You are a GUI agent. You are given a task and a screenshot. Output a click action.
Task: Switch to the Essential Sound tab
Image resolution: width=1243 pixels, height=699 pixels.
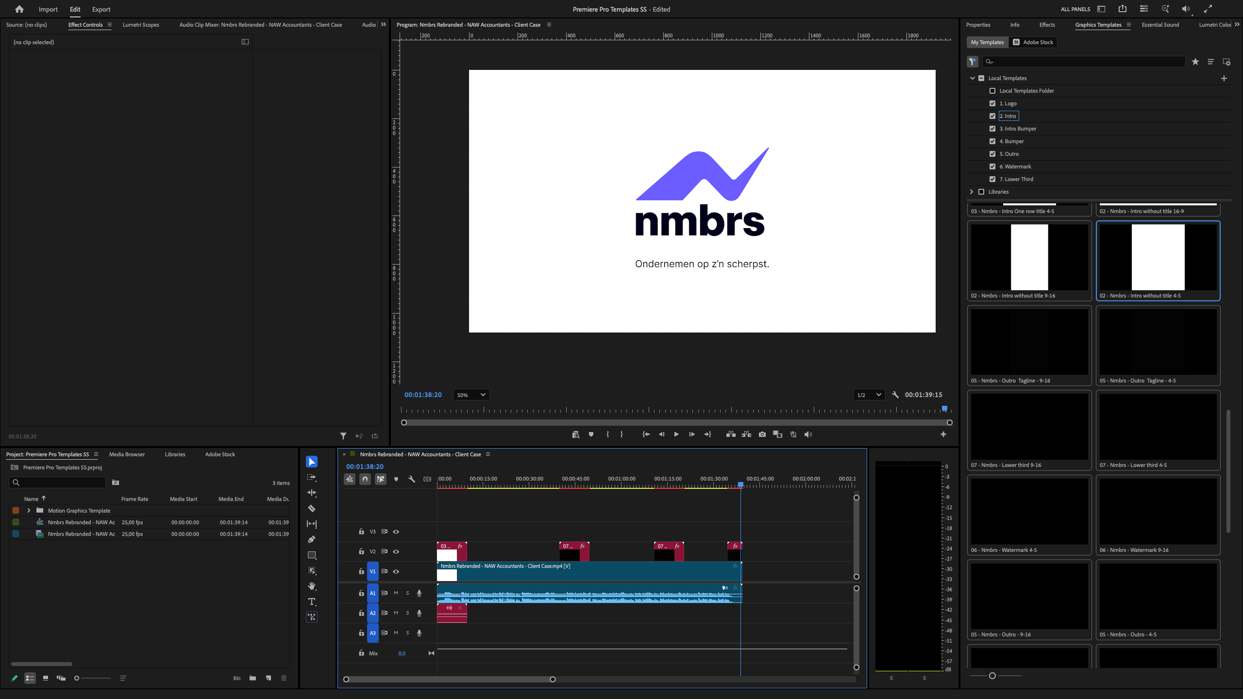[x=1160, y=25]
